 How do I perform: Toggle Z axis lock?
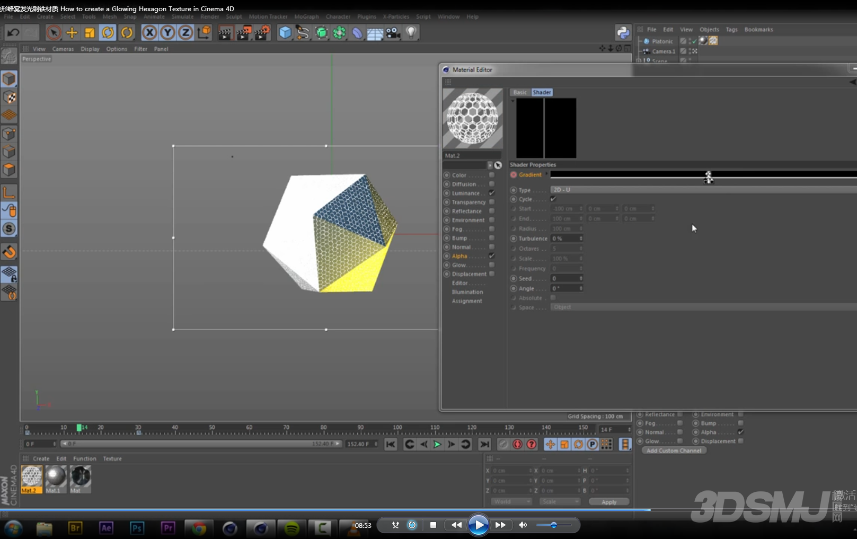click(185, 33)
